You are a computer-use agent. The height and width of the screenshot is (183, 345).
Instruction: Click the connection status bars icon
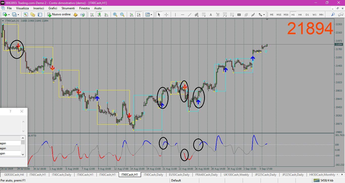[316, 180]
